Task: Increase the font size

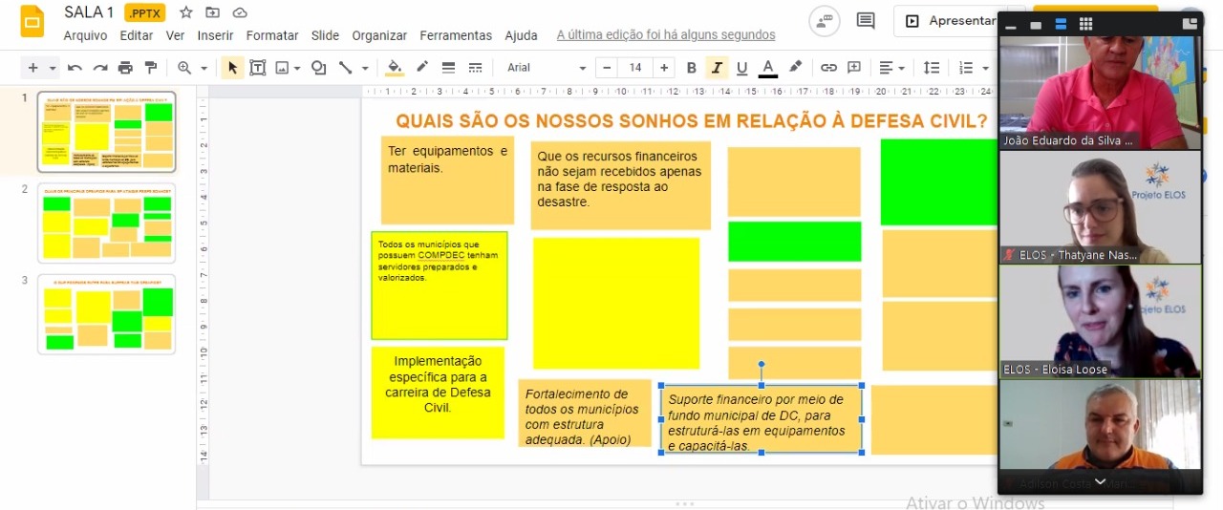Action: coord(664,68)
